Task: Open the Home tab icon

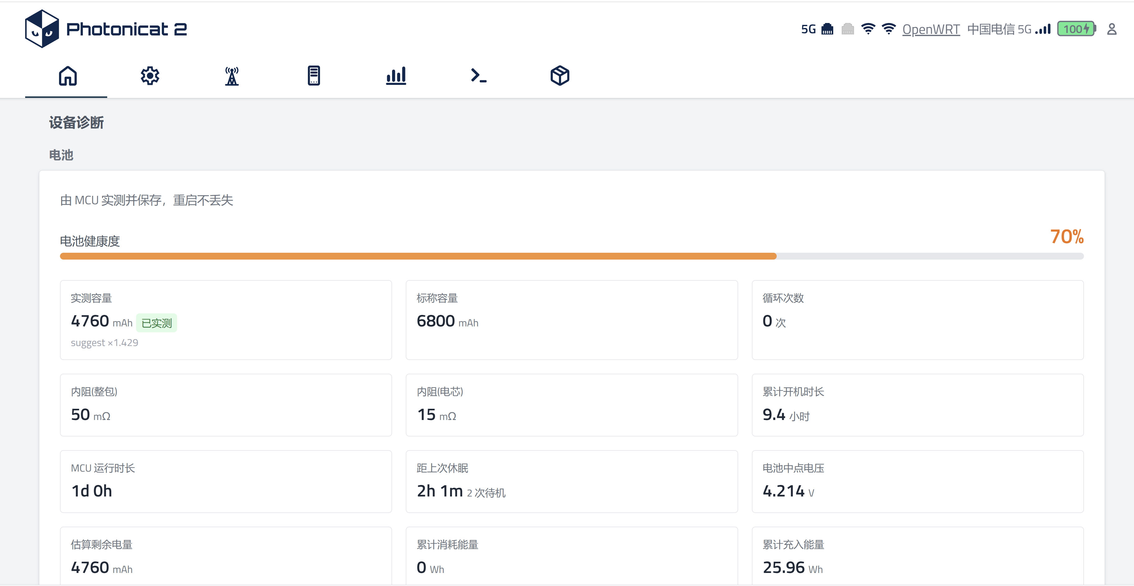Action: 68,76
